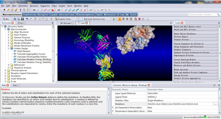Screen dimensions: 221x119
Task: Switch to the Jobs tab
Action: click(15, 85)
